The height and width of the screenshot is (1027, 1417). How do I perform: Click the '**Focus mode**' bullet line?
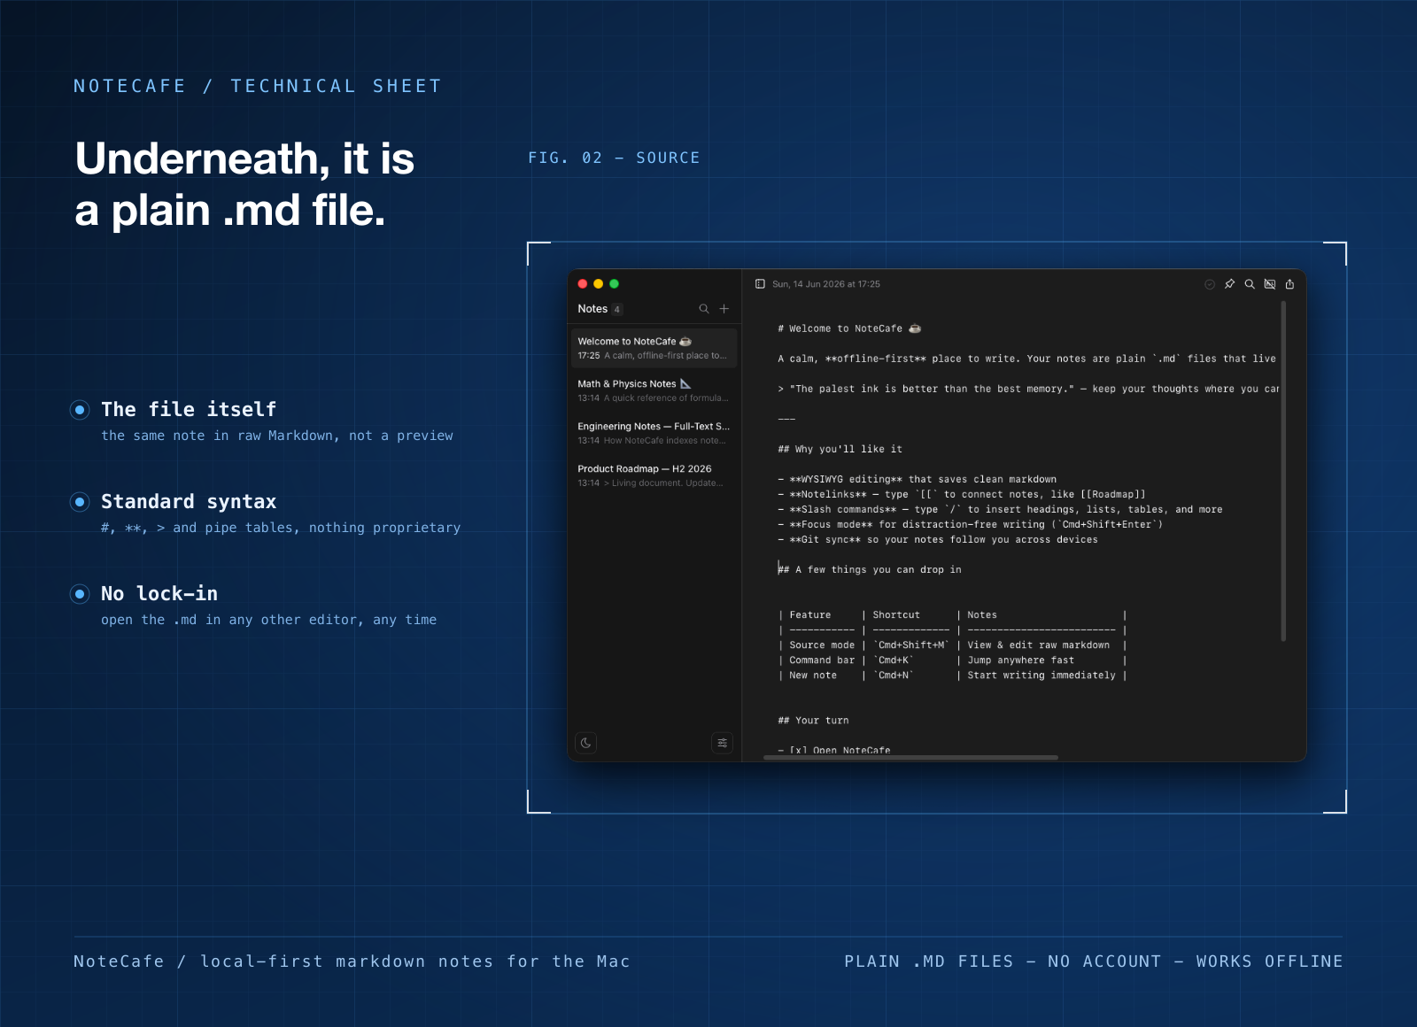coord(970,524)
